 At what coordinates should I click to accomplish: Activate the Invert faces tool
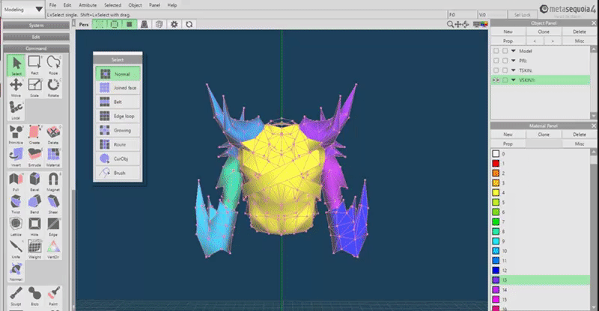click(x=16, y=157)
